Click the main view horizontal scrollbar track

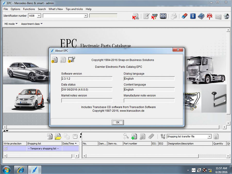(x=113, y=127)
